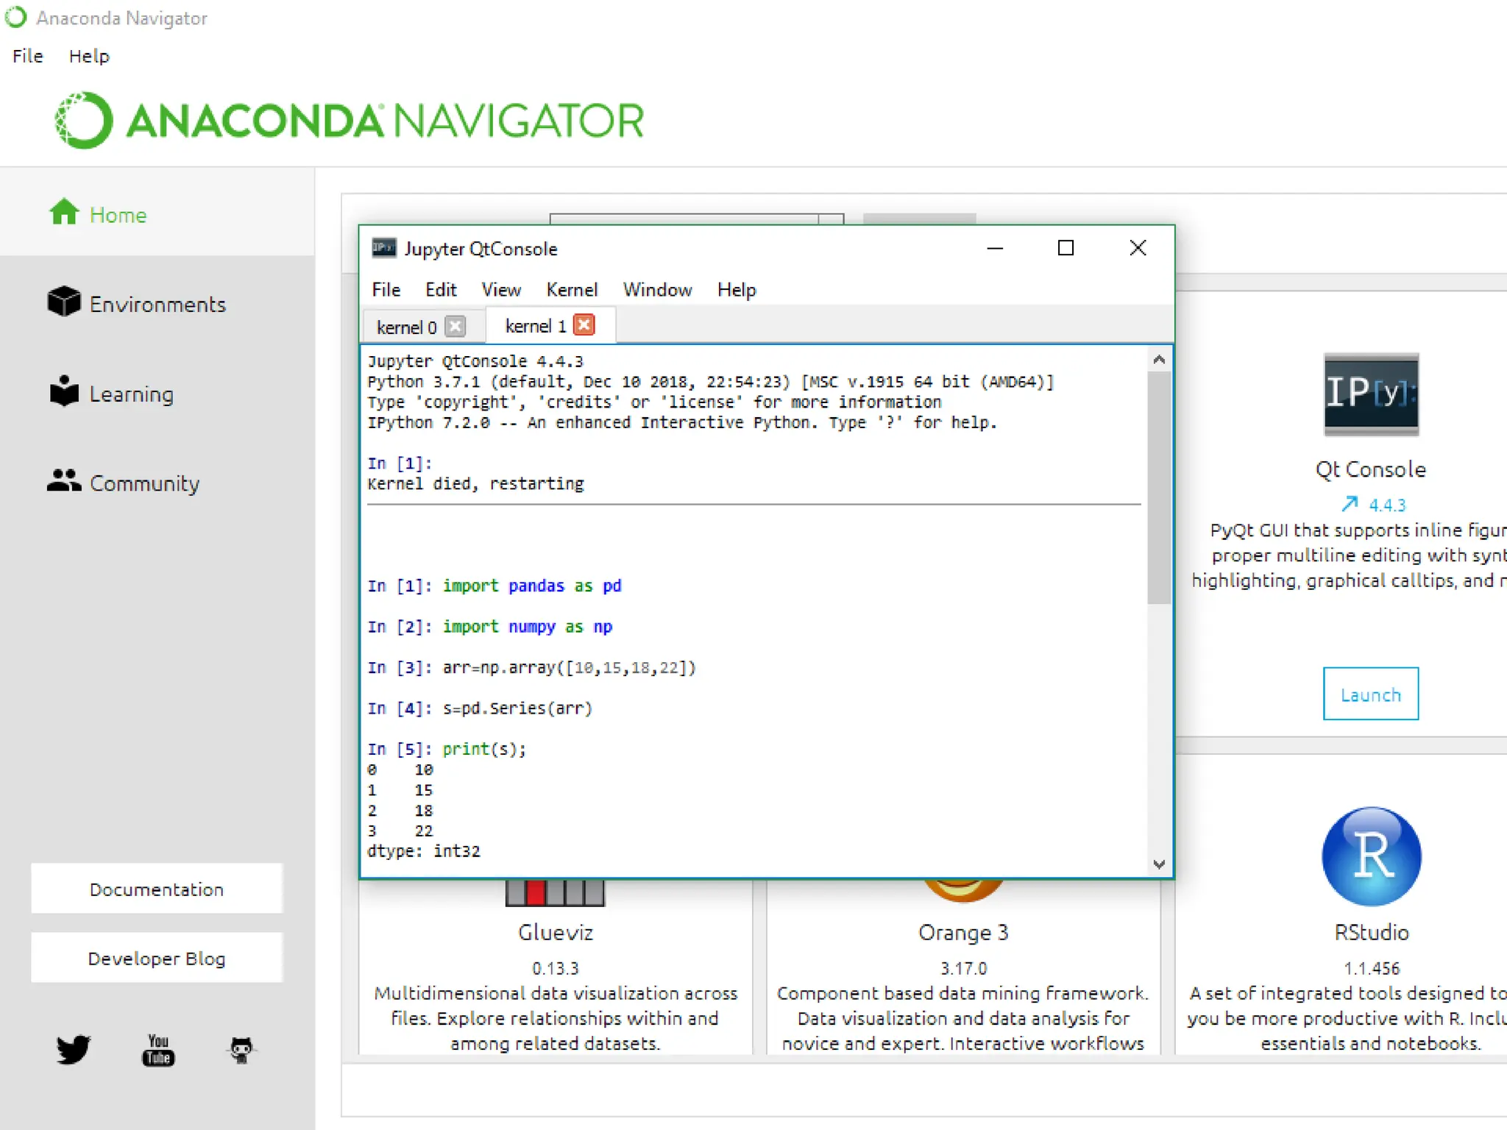Image resolution: width=1507 pixels, height=1130 pixels.
Task: Click the RStudio R logo icon
Action: 1372,856
